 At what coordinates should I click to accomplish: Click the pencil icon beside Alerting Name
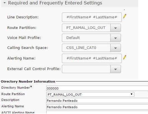[125, 57]
